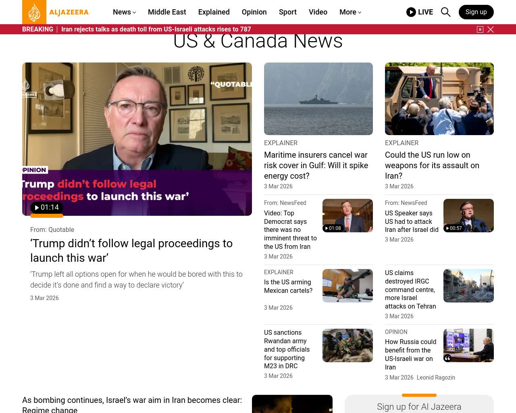The width and height of the screenshot is (516, 413).
Task: Open the warship image for the maritime insurers story
Action: tap(318, 99)
